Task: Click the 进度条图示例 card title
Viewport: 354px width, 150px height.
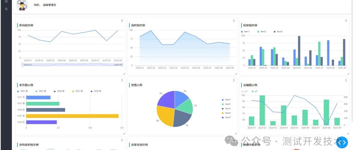Action: pos(139,145)
